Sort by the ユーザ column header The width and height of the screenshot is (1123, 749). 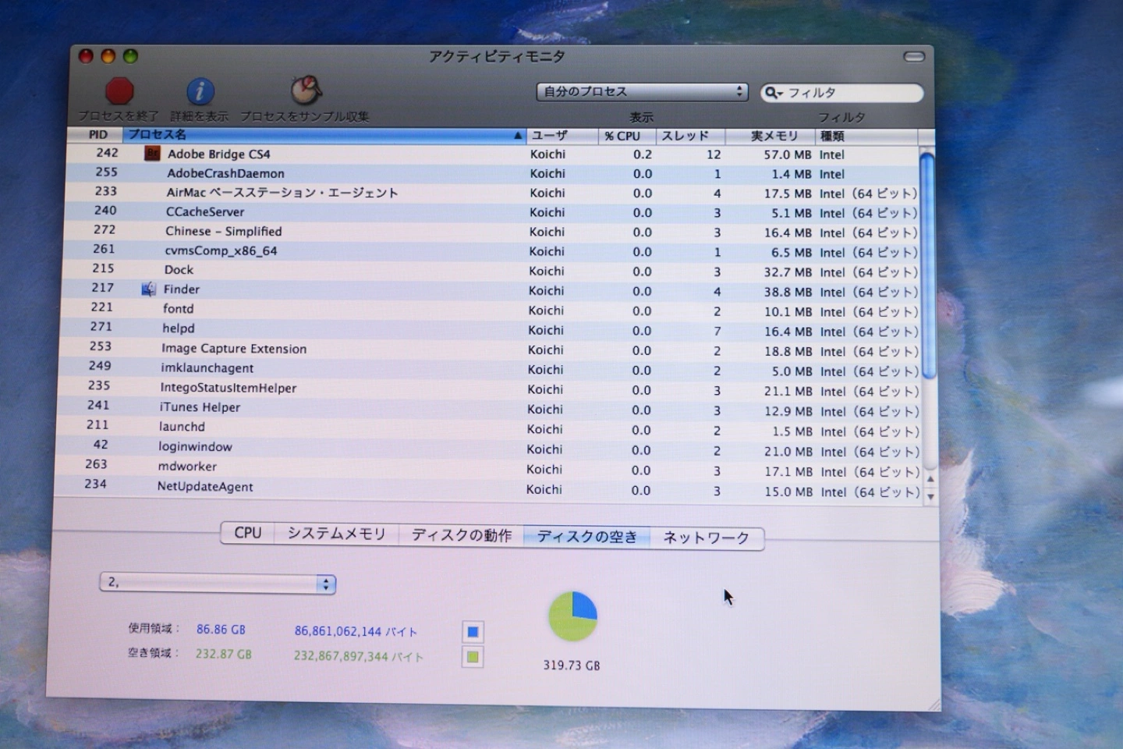pyautogui.click(x=562, y=136)
